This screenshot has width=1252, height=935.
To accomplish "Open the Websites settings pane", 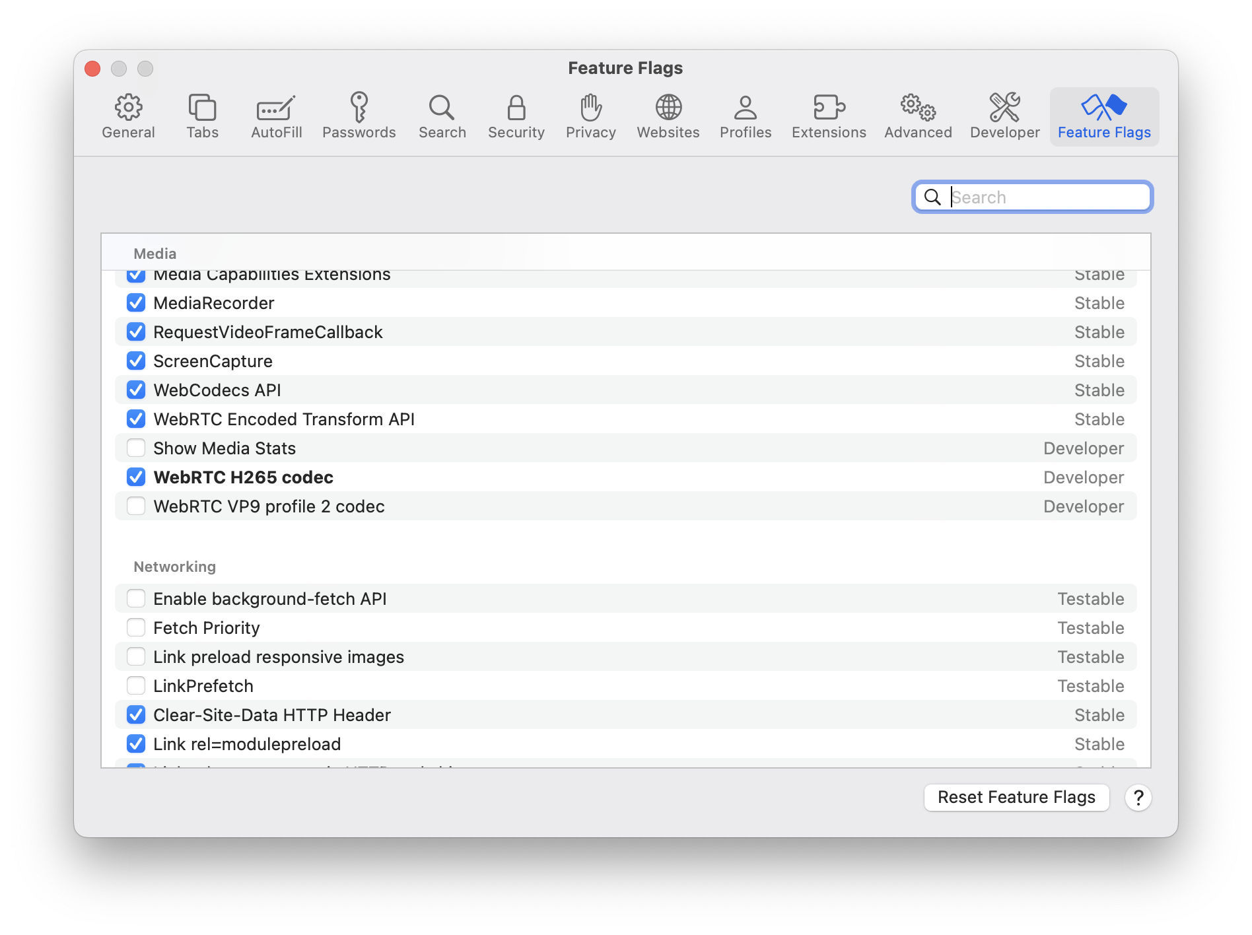I will pyautogui.click(x=668, y=117).
